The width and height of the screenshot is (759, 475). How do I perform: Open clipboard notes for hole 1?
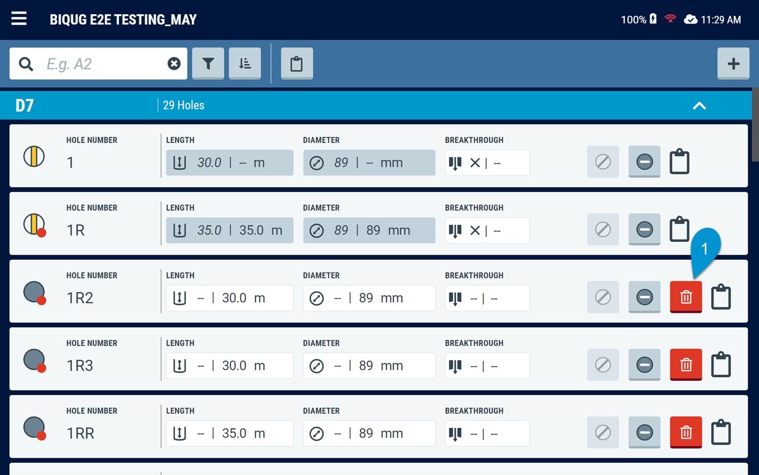tap(679, 162)
